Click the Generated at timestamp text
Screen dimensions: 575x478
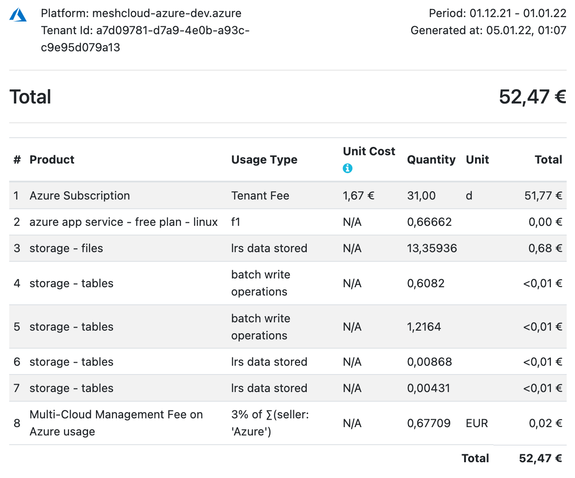point(488,30)
